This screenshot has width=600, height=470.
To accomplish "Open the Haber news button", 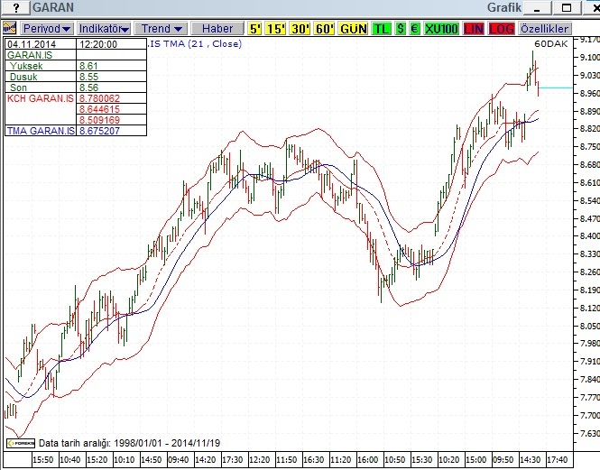I will point(217,29).
